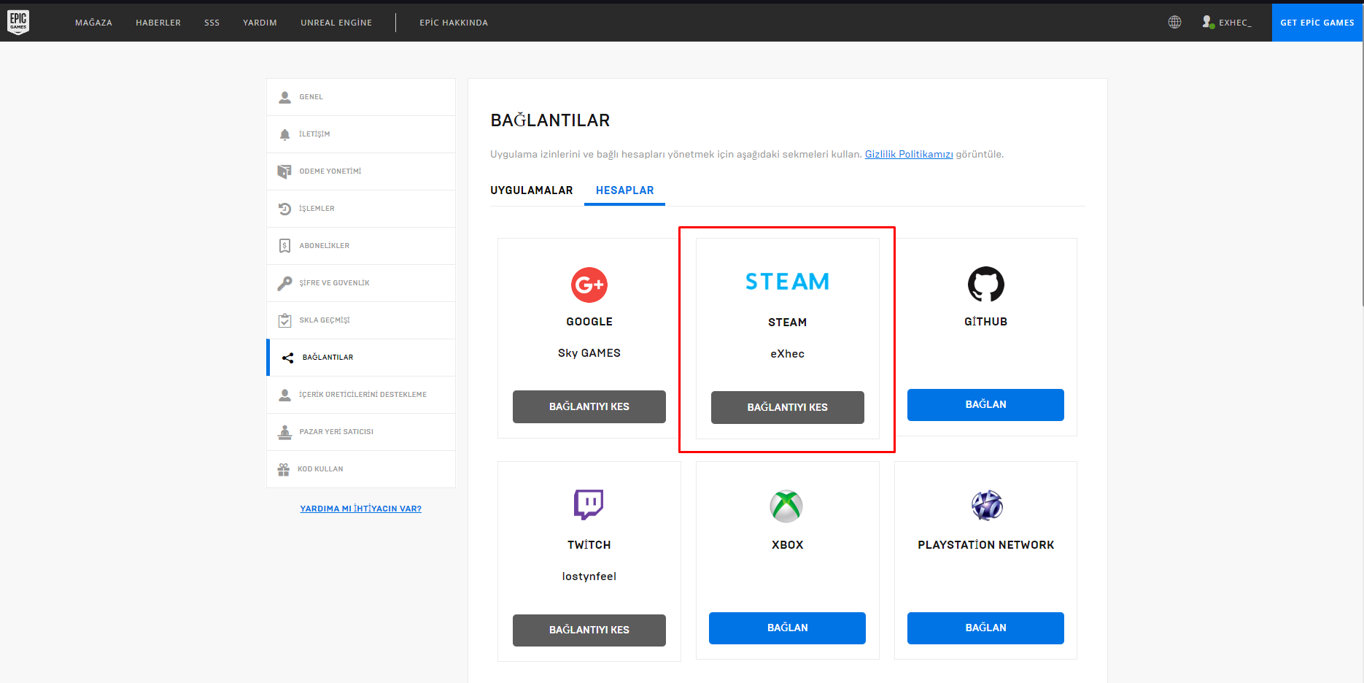Screen dimensions: 1364x683
Task: Open the language globe selector
Action: (x=1174, y=22)
